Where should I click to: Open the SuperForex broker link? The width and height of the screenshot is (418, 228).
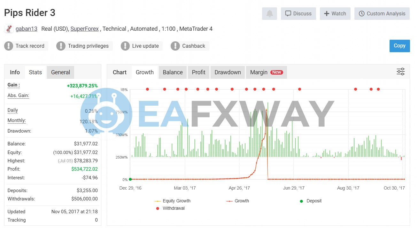pos(85,29)
